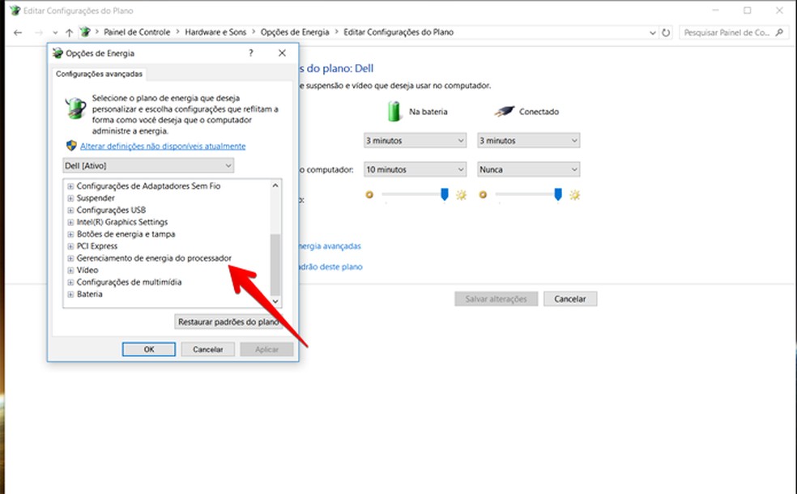This screenshot has width=797, height=494.
Task: Click the Alterar definições não disponíveis atualmente link
Action: point(163,146)
